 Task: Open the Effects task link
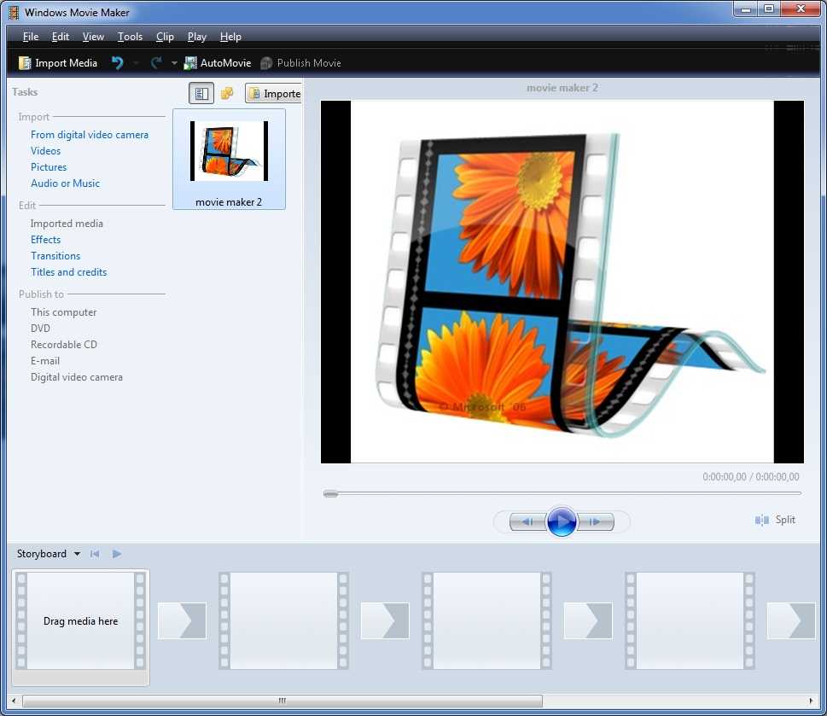click(x=45, y=239)
